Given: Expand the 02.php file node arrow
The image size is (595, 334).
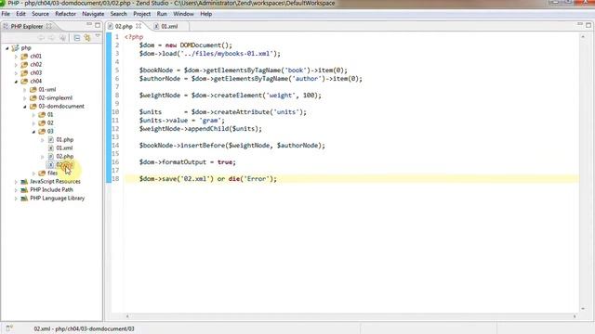Looking at the screenshot, I should click(x=42, y=157).
